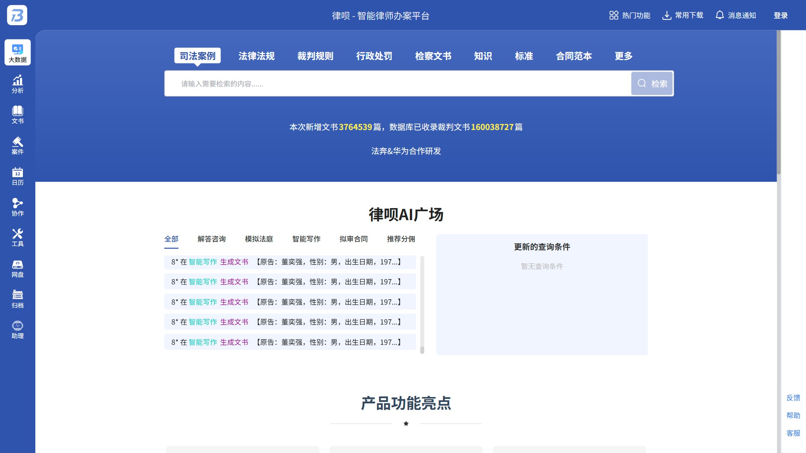This screenshot has height=453, width=806.
Task: Select the 模拟法庭 tab in AI广场
Action: (x=259, y=239)
